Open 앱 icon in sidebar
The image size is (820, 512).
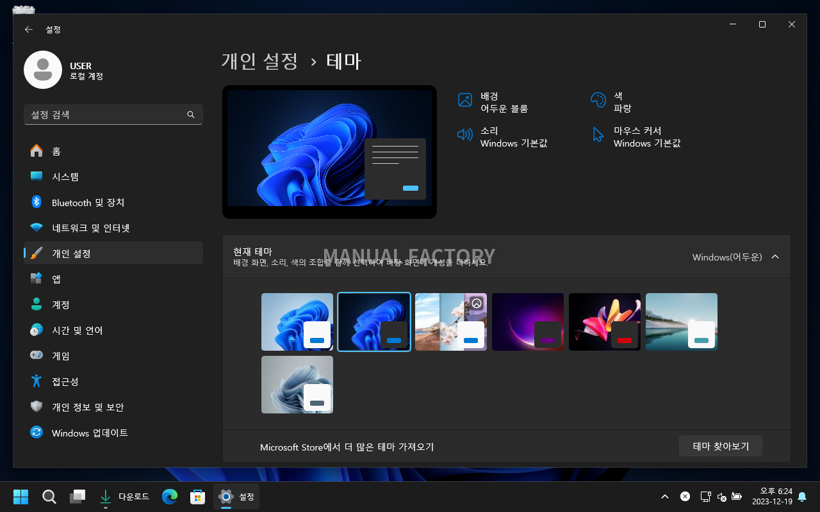(37, 279)
